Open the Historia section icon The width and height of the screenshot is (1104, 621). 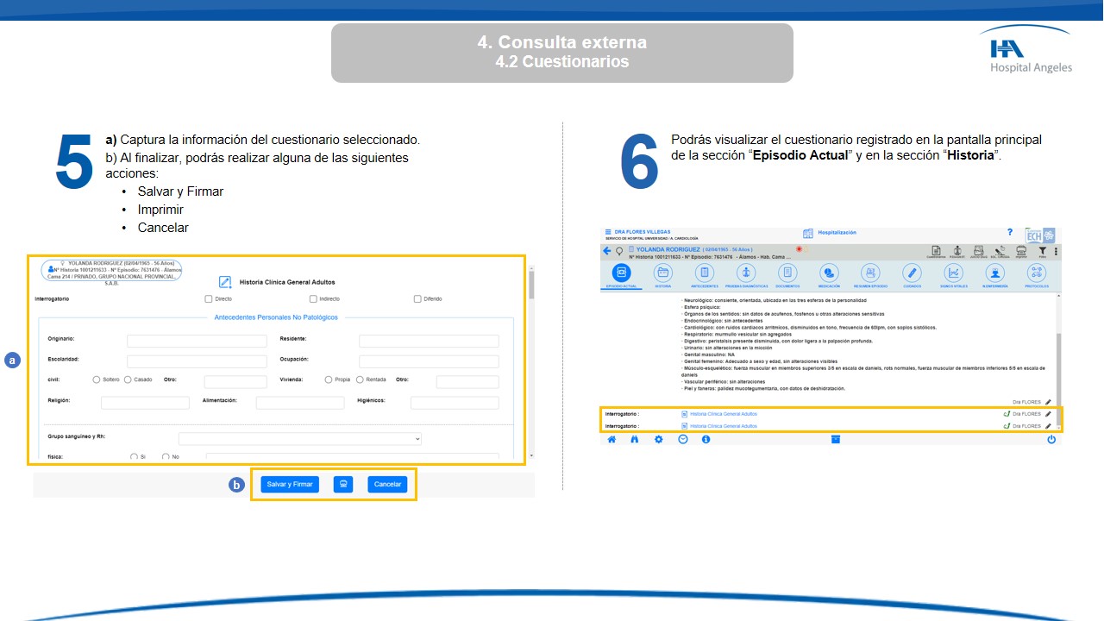tap(662, 273)
